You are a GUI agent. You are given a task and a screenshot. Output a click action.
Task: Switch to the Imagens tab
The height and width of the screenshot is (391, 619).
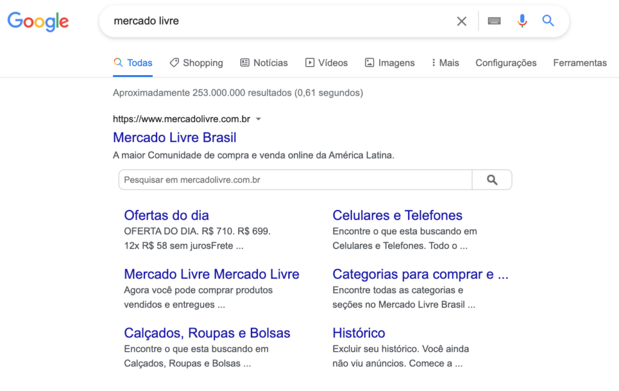coord(390,63)
